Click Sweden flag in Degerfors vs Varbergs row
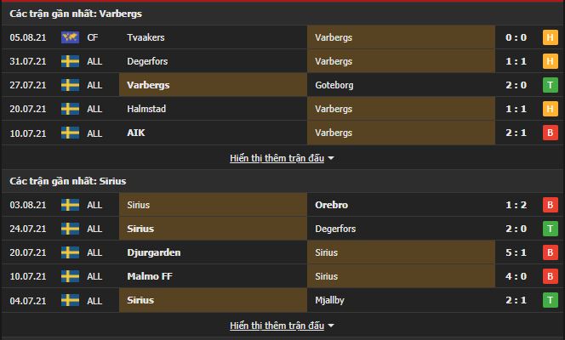This screenshot has width=565, height=340. pyautogui.click(x=70, y=61)
